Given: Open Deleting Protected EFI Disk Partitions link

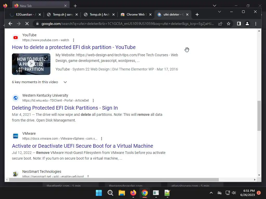Looking at the screenshot, I should point(65,108).
